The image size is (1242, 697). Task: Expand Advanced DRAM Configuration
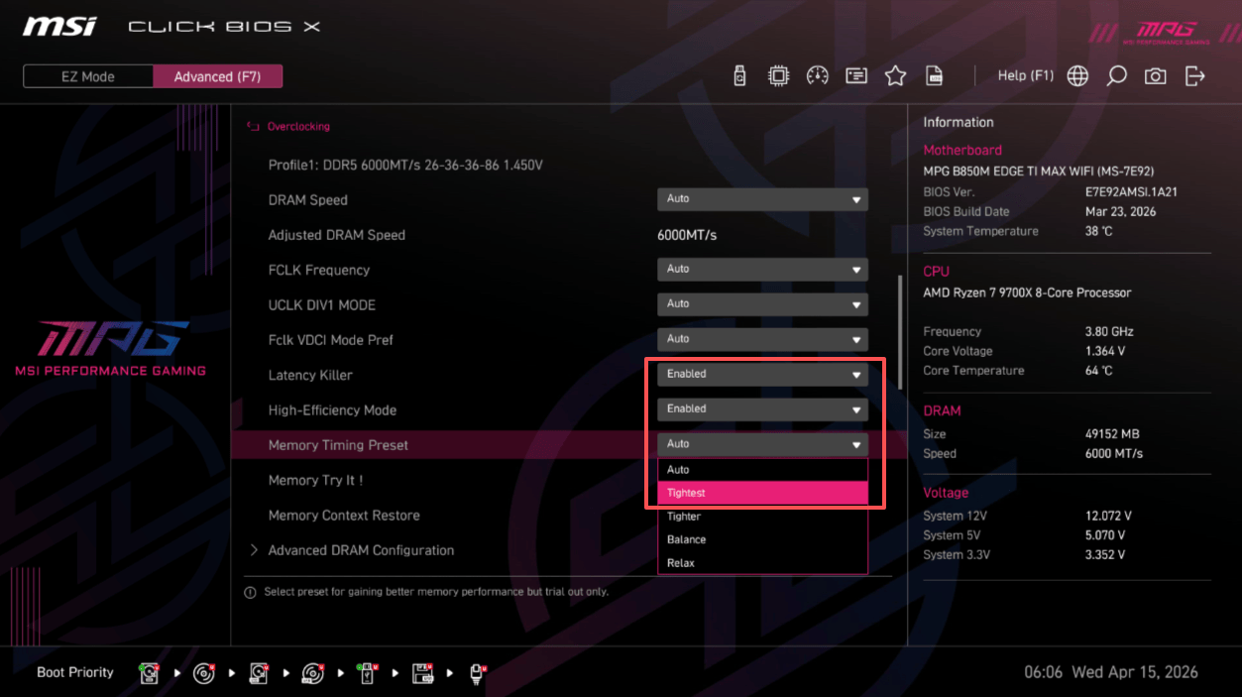(361, 550)
